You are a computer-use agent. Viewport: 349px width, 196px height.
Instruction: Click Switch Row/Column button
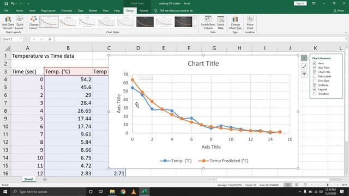[x=208, y=23]
